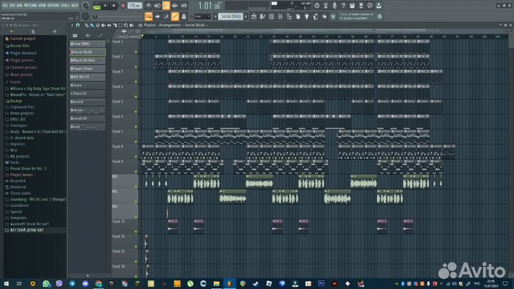This screenshot has height=289, width=514.
Task: Click the update refresh icon in news panel
Action: pos(379,16)
